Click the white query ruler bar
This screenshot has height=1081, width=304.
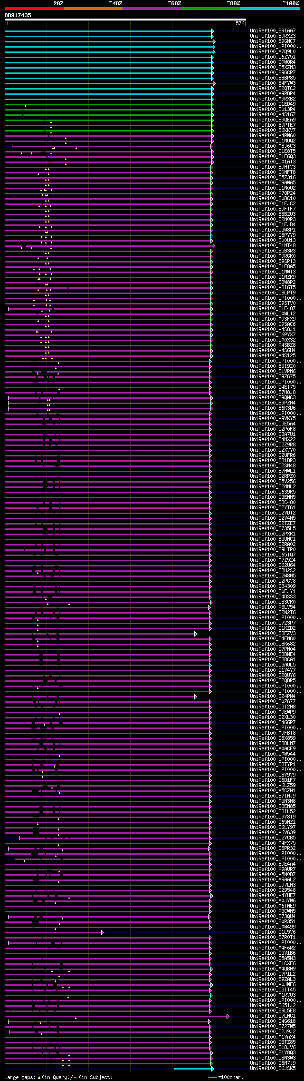pos(125,20)
